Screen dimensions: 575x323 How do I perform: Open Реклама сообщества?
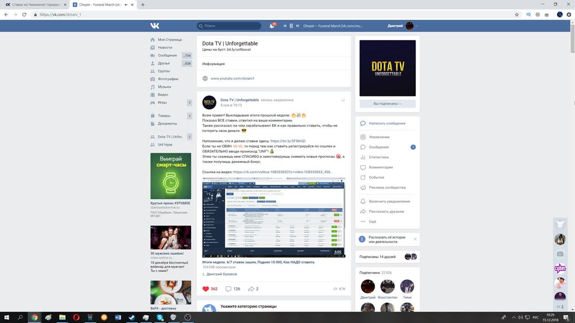(x=387, y=188)
